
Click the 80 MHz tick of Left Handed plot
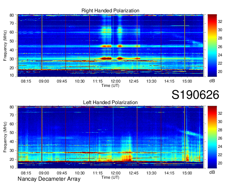point(12,107)
